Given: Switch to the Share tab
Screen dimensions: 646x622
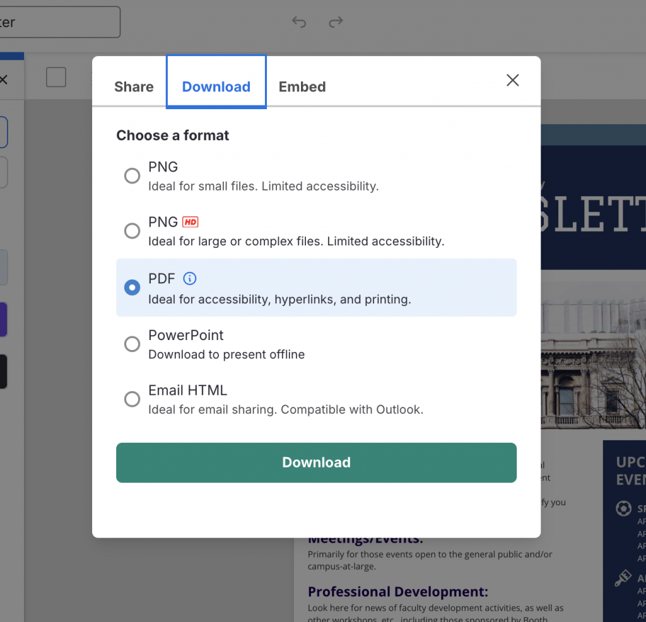Looking at the screenshot, I should point(134,87).
